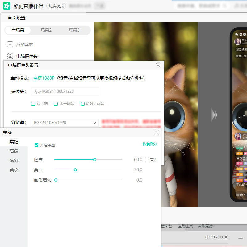Click the 美白 value 30.0
Viewport: 247px width, 247px height.
point(138,170)
